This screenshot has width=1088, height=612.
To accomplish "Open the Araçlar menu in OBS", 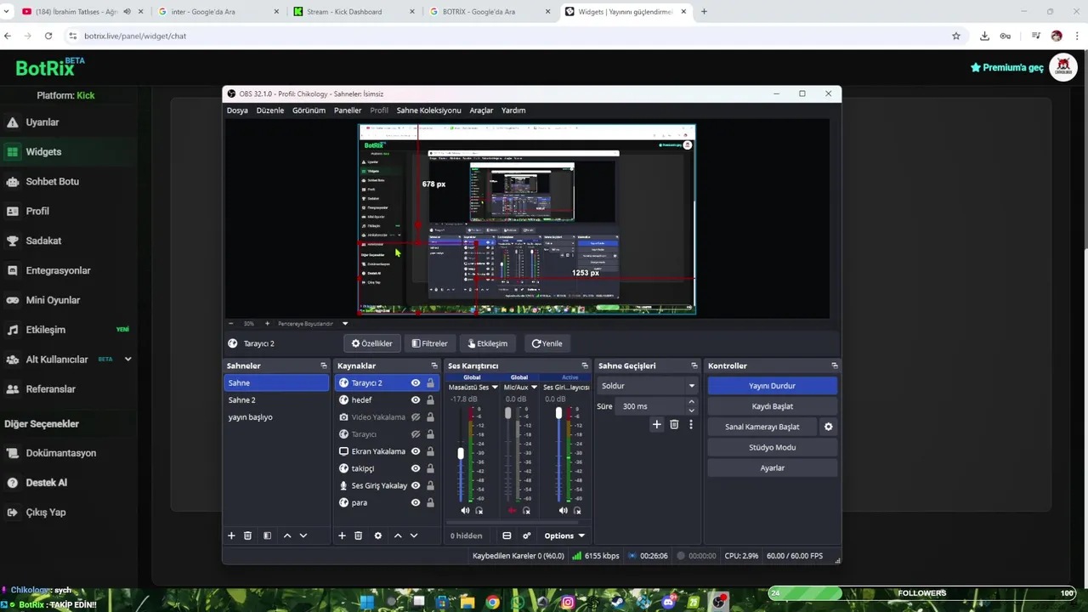I will point(481,110).
